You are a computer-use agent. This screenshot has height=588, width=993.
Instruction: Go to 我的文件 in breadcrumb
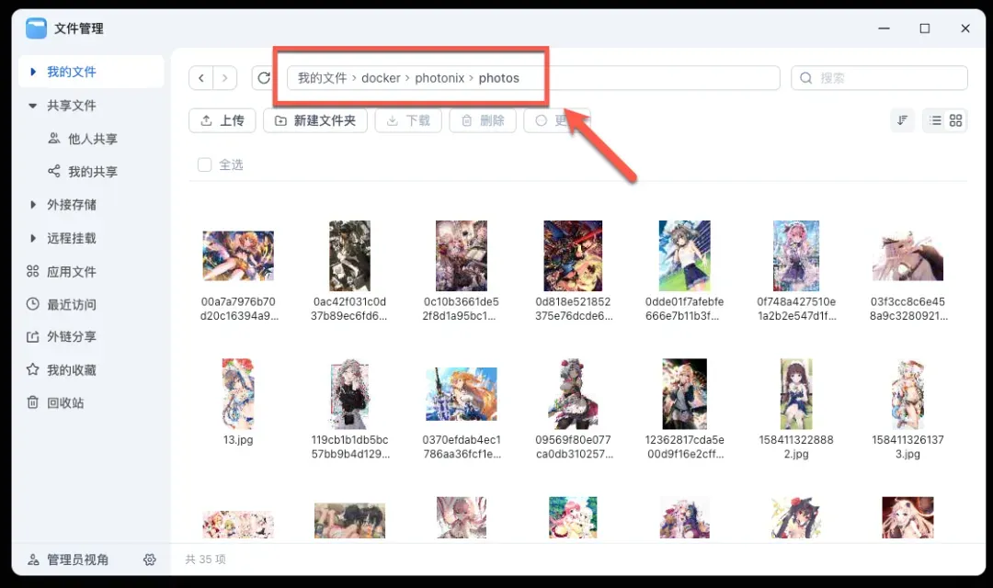[x=323, y=78]
